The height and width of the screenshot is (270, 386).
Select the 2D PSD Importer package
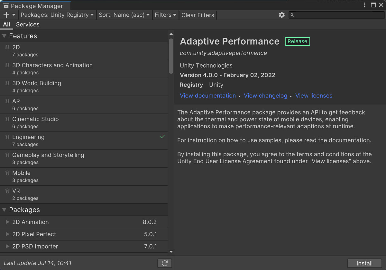coord(84,246)
